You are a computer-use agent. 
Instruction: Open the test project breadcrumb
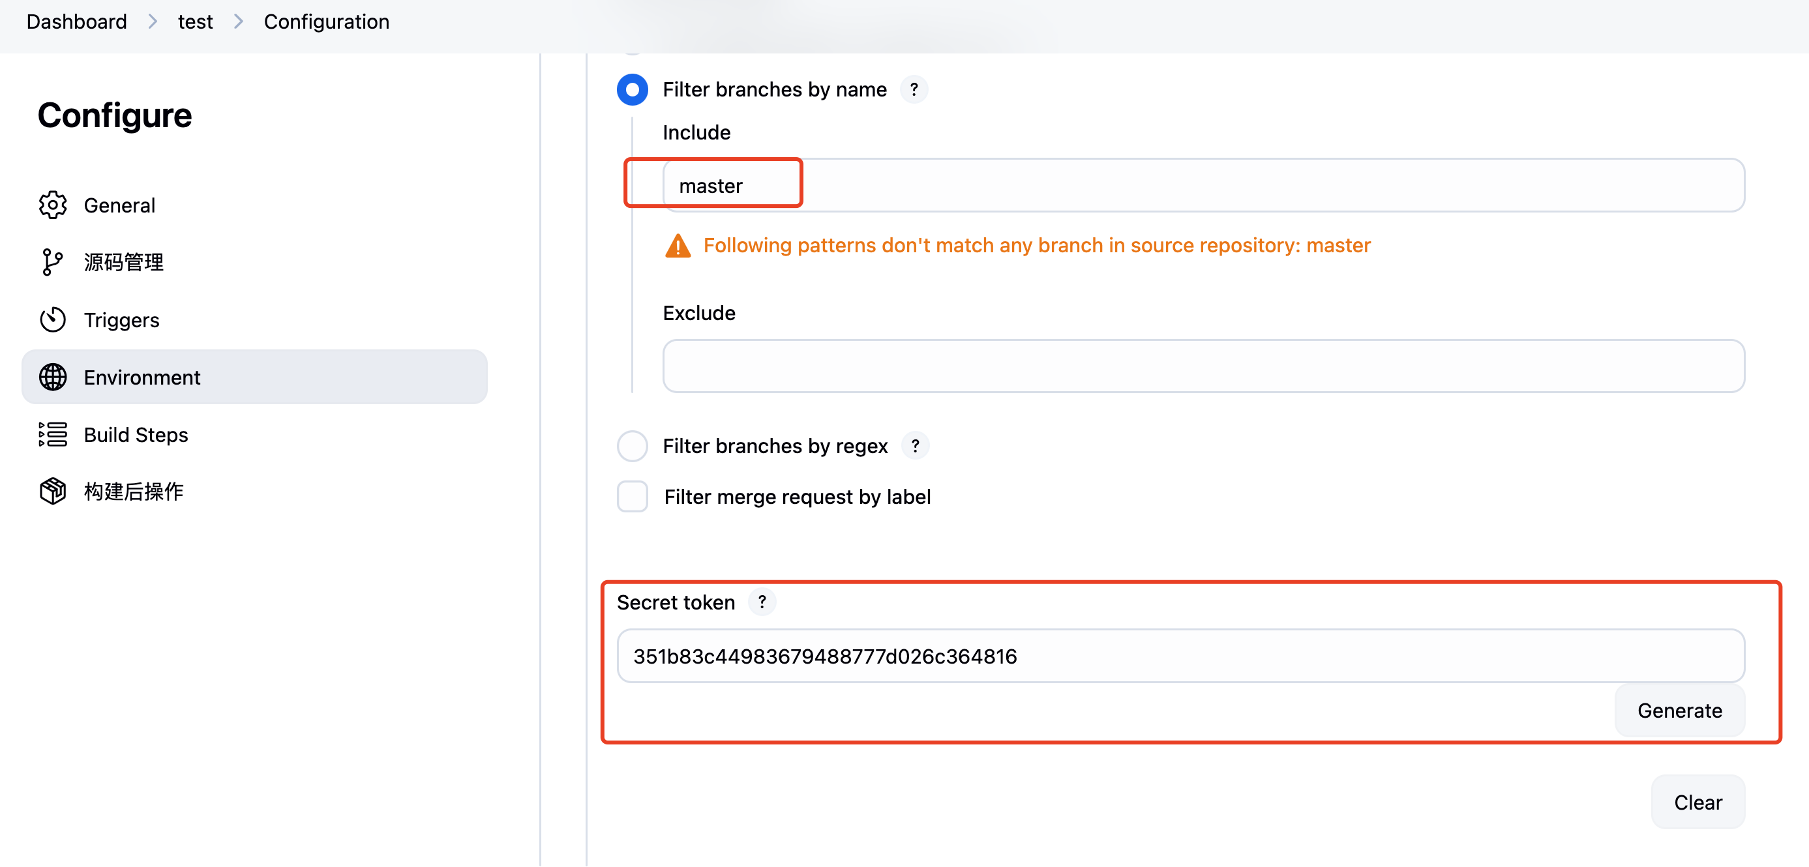click(194, 21)
